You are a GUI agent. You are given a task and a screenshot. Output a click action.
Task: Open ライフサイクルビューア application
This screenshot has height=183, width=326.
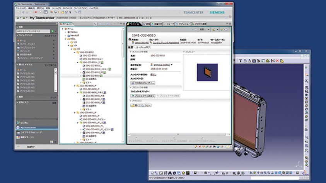pyautogui.click(x=29, y=132)
